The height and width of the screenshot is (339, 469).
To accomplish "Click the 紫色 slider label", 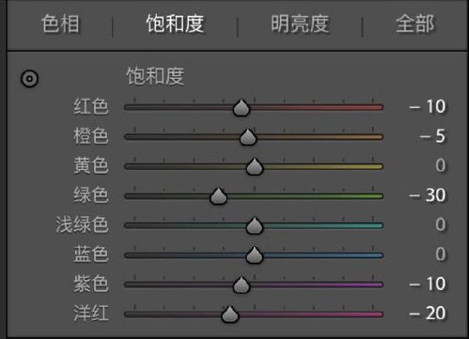I will coord(91,284).
